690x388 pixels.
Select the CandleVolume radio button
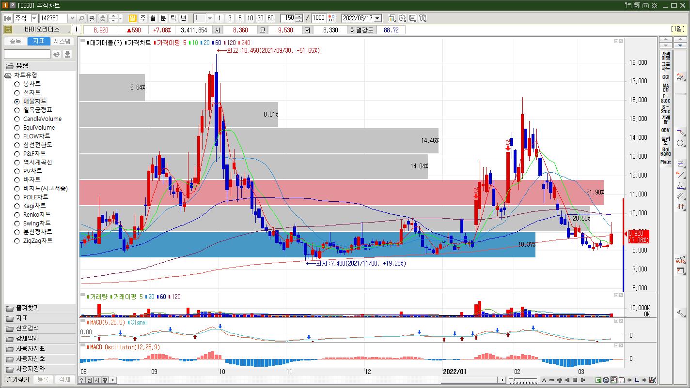point(17,119)
